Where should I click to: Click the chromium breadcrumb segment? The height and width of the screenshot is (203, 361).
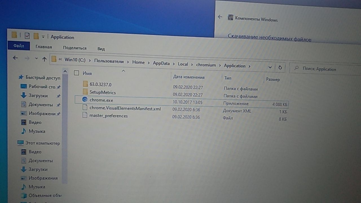pyautogui.click(x=206, y=65)
